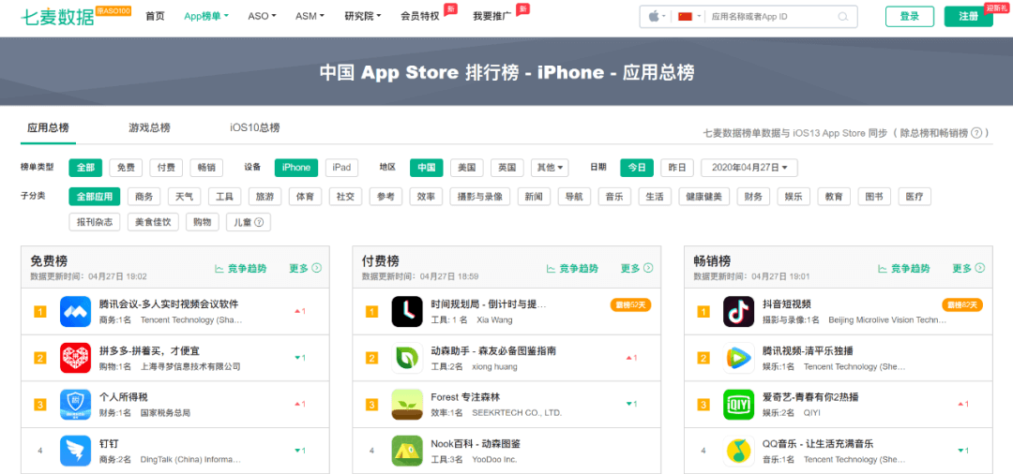Expand the App榜单 navigation menu

tap(206, 16)
